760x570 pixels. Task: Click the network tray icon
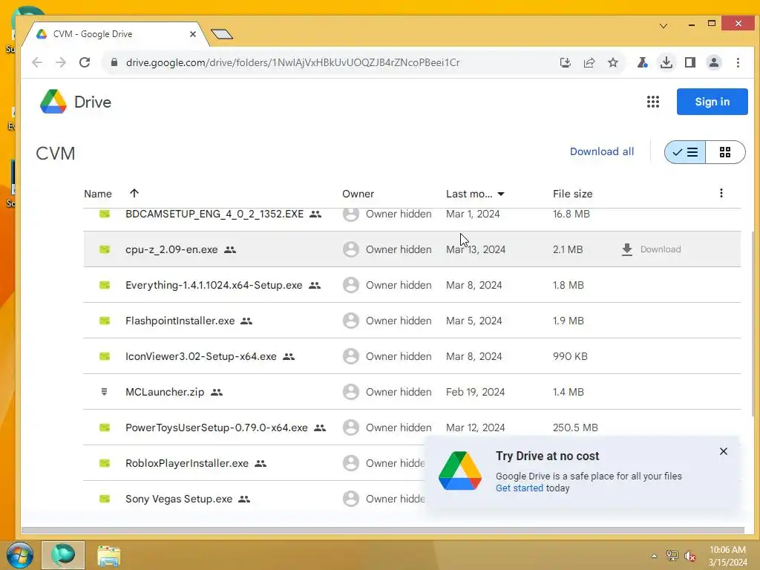(672, 556)
